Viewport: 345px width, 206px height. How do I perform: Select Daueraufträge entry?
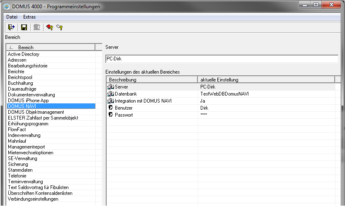tap(51, 89)
